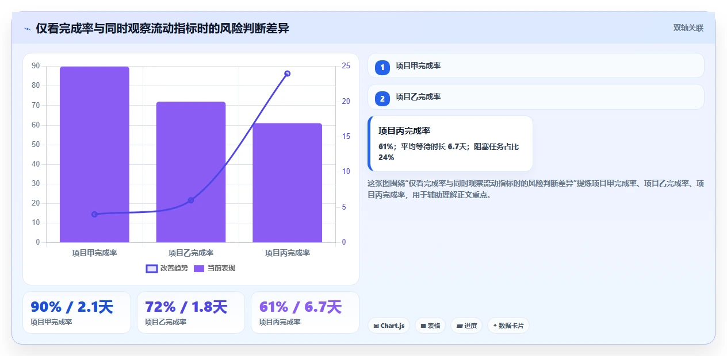
Task: Click the 项目丙完成率 bar in the chart
Action: (287, 183)
